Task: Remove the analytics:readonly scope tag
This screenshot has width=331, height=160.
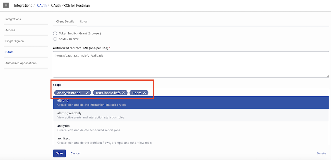Action: click(88, 93)
